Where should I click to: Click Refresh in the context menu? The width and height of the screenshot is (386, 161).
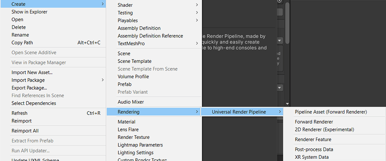[x=20, y=113]
